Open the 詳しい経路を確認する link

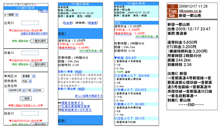click(x=89, y=96)
